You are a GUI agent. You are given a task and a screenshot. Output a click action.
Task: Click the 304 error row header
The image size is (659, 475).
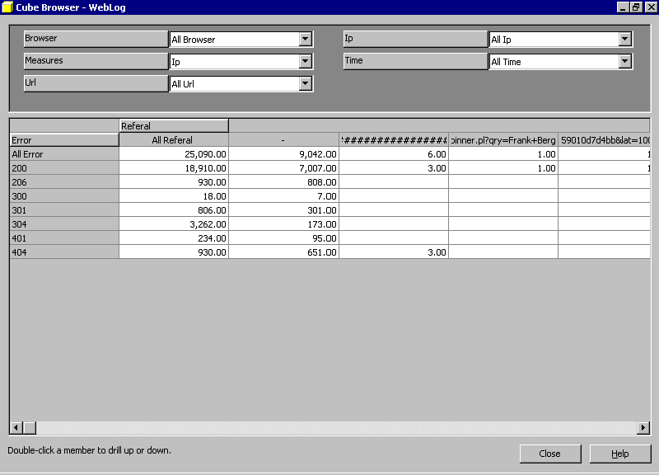pyautogui.click(x=63, y=224)
